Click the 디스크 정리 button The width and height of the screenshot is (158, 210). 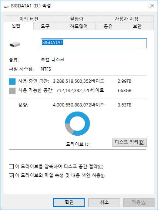click(130, 142)
